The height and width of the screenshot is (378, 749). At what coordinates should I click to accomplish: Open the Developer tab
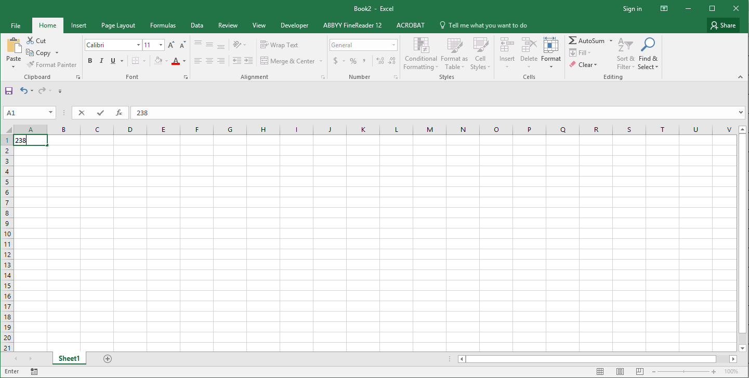click(294, 25)
